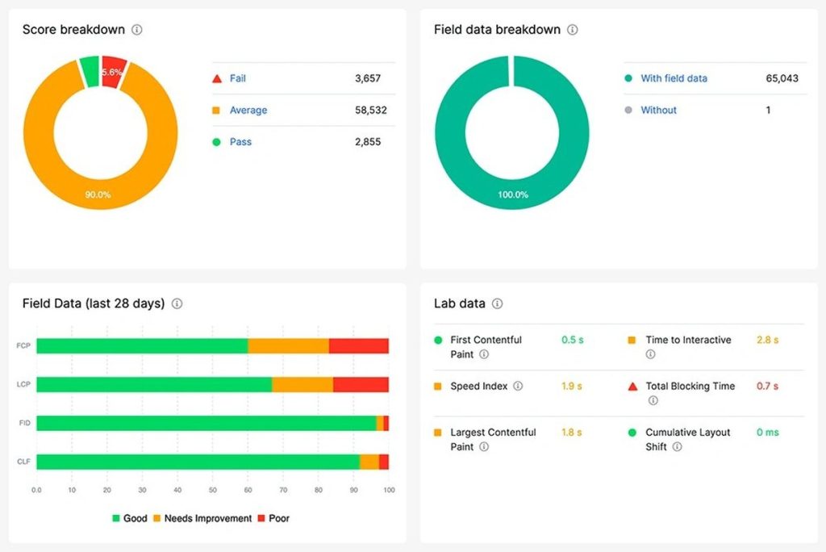
Task: Click info icon under Total Blocking Time
Action: coord(653,400)
